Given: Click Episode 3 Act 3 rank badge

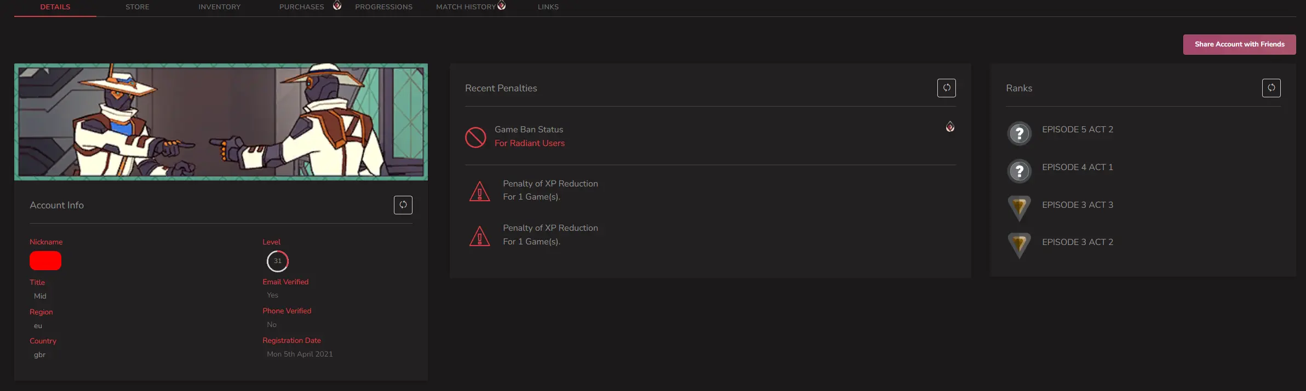Looking at the screenshot, I should 1019,208.
